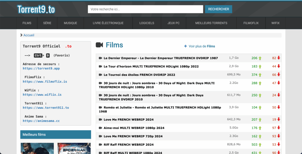Click the plus icon beside Voir plus de Films
Image resolution: width=302 pixels, height=154 pixels.
(x=186, y=46)
